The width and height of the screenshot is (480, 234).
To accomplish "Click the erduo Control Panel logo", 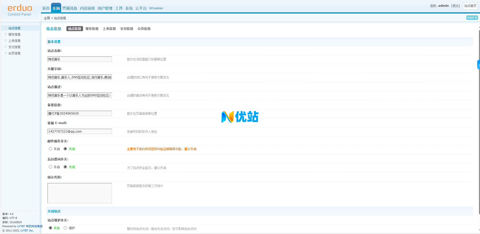I will (20, 11).
